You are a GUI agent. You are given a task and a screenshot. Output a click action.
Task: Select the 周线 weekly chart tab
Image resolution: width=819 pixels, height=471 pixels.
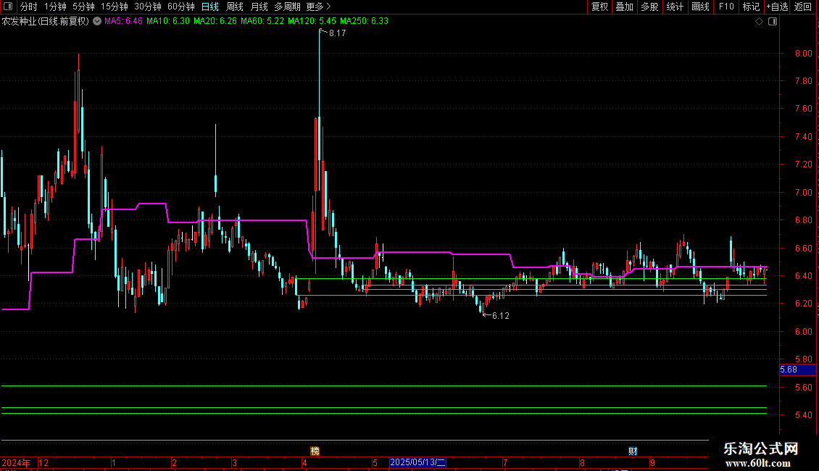coord(235,7)
